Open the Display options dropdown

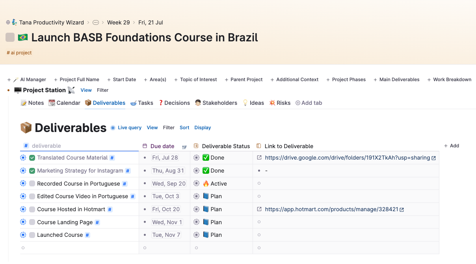pyautogui.click(x=203, y=128)
